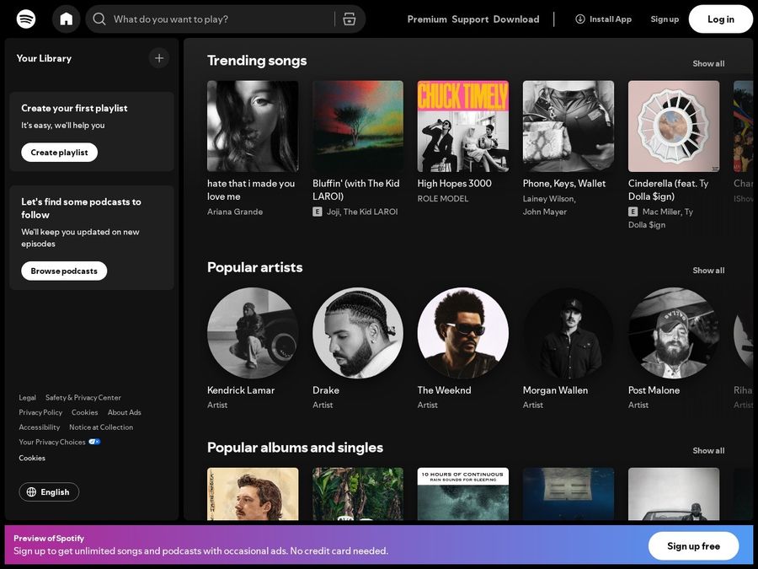Click Ariana Grande artist name
The height and width of the screenshot is (569, 758).
point(235,212)
